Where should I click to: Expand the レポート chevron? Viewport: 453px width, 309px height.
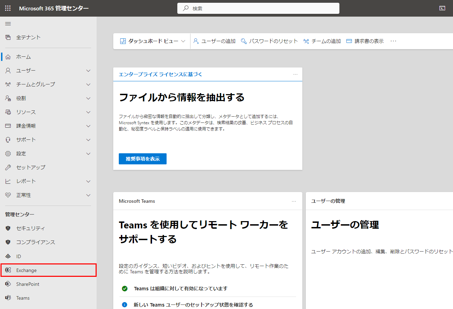[88, 181]
